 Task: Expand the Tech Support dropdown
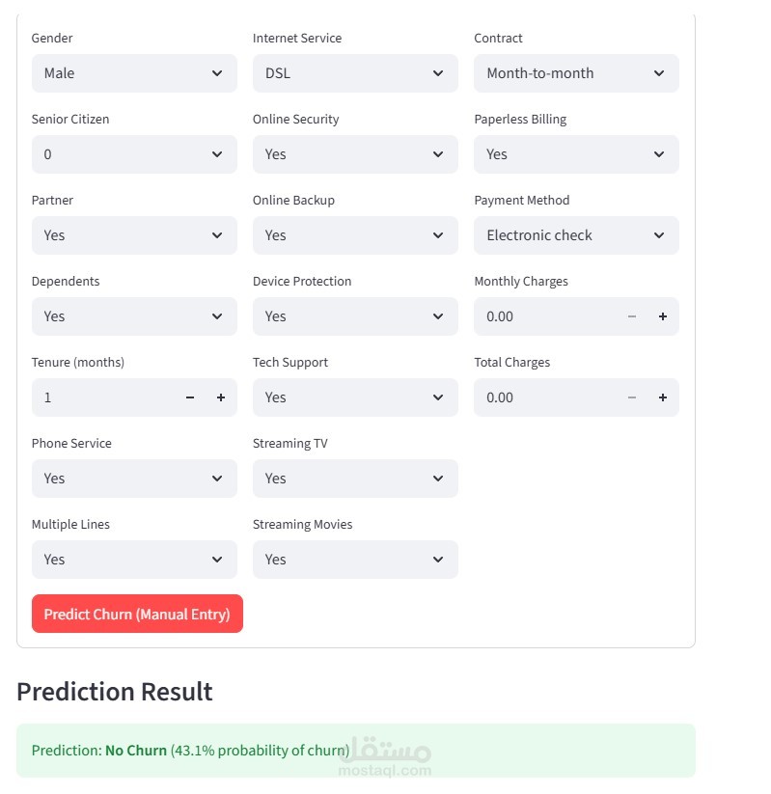[x=355, y=397]
